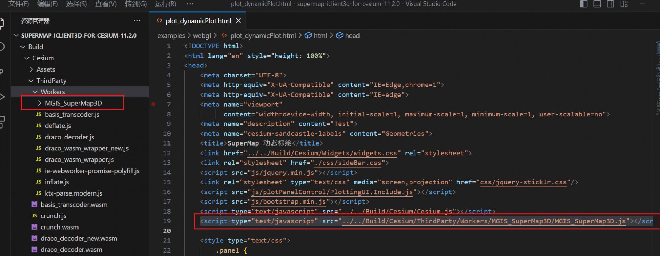
Task: Open the 转到(G) menu
Action: [135, 4]
